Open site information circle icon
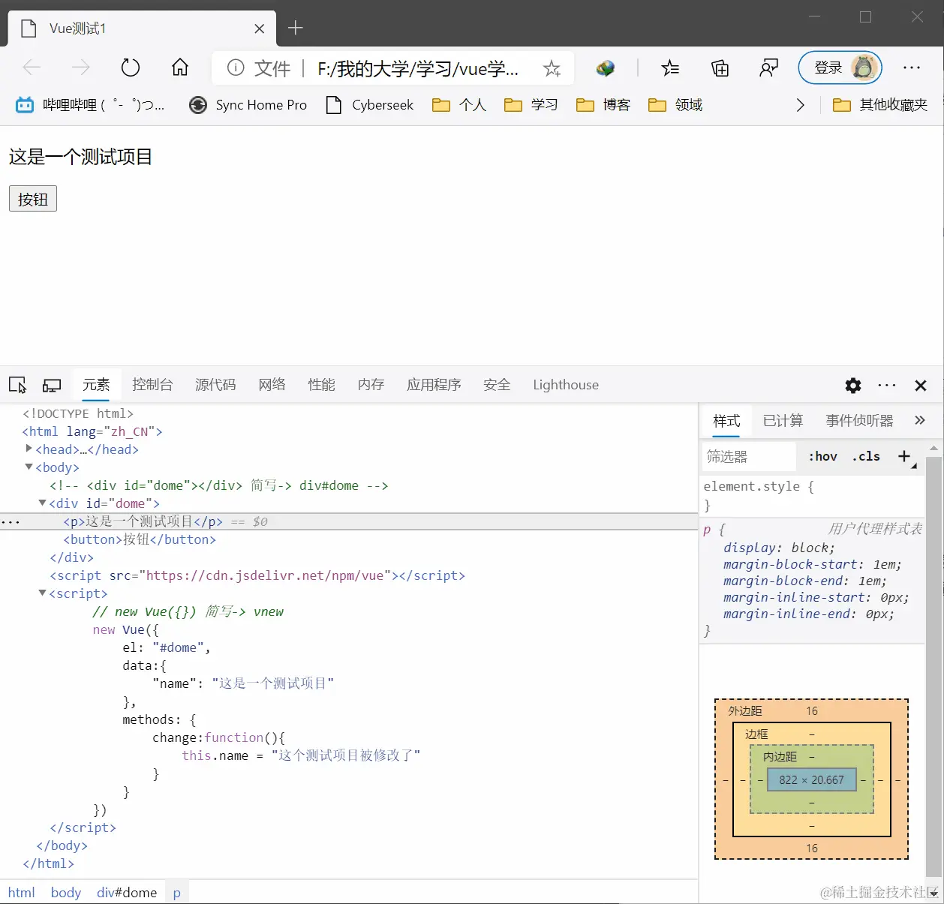This screenshot has width=944, height=904. tap(236, 68)
